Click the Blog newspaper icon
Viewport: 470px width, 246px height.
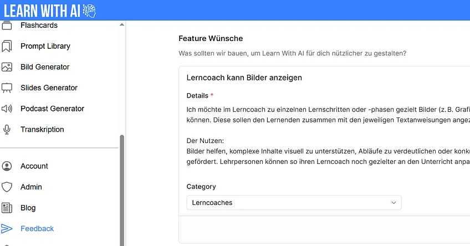coord(7,208)
